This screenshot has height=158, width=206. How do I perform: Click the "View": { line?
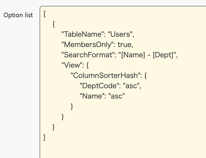[x=75, y=65]
